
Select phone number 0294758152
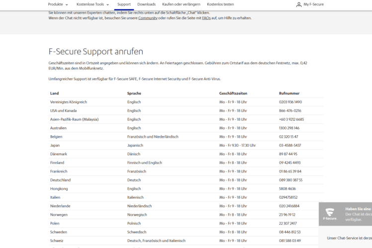click(288, 197)
